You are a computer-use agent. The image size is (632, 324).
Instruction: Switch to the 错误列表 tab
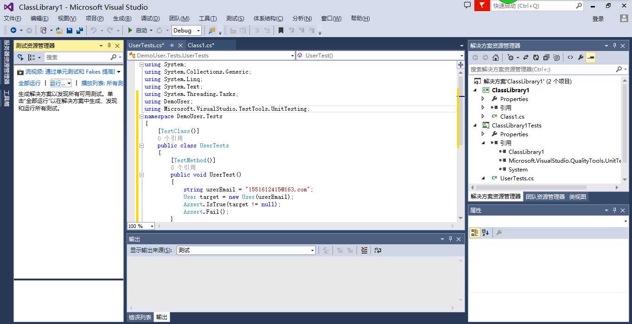tap(140, 318)
